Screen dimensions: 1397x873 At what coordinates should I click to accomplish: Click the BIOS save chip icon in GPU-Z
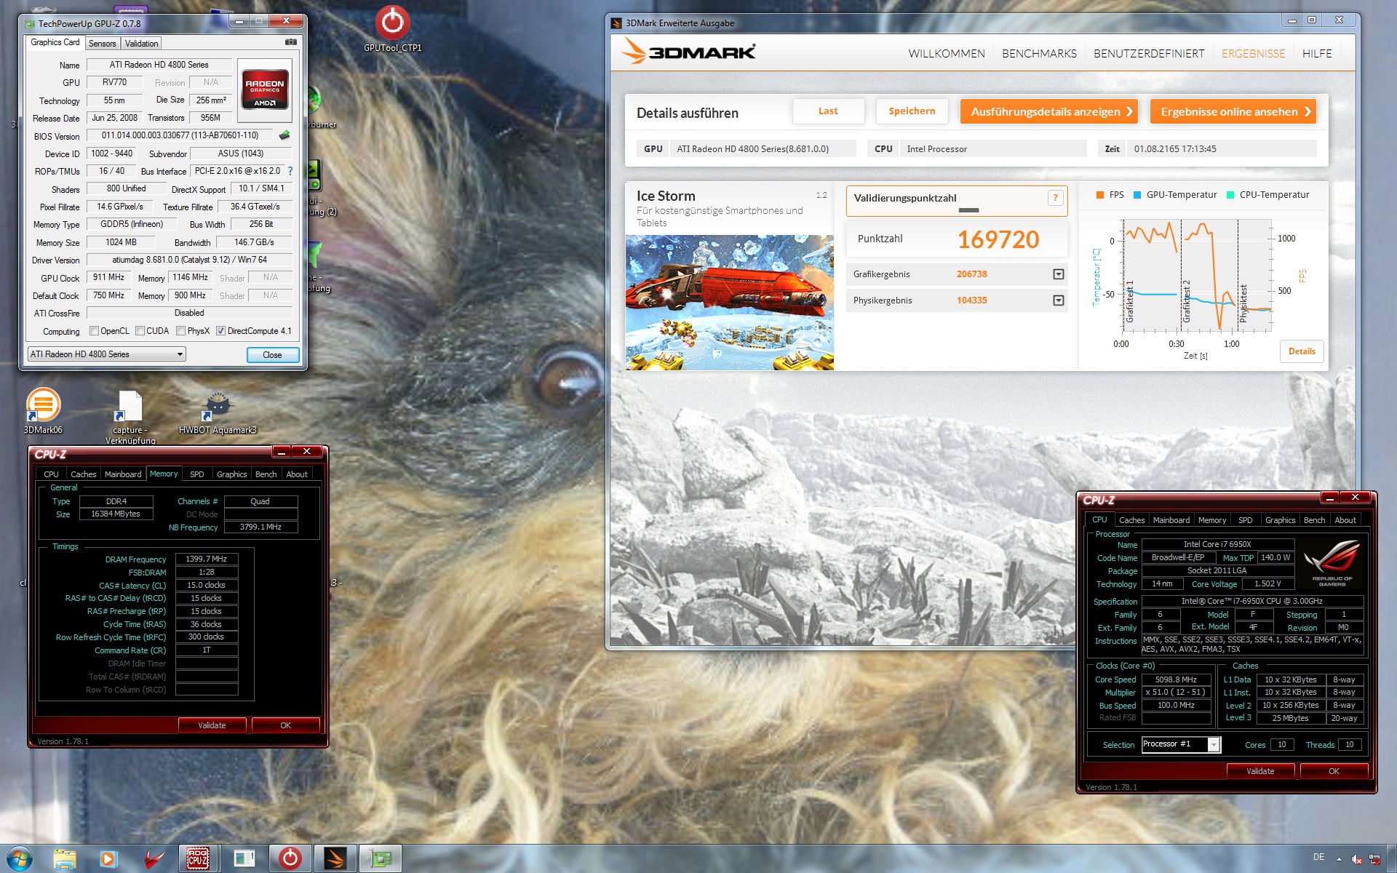pyautogui.click(x=284, y=135)
